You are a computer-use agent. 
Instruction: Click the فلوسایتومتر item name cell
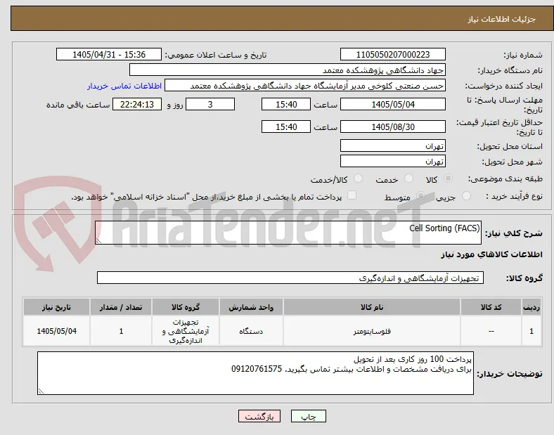(x=372, y=331)
